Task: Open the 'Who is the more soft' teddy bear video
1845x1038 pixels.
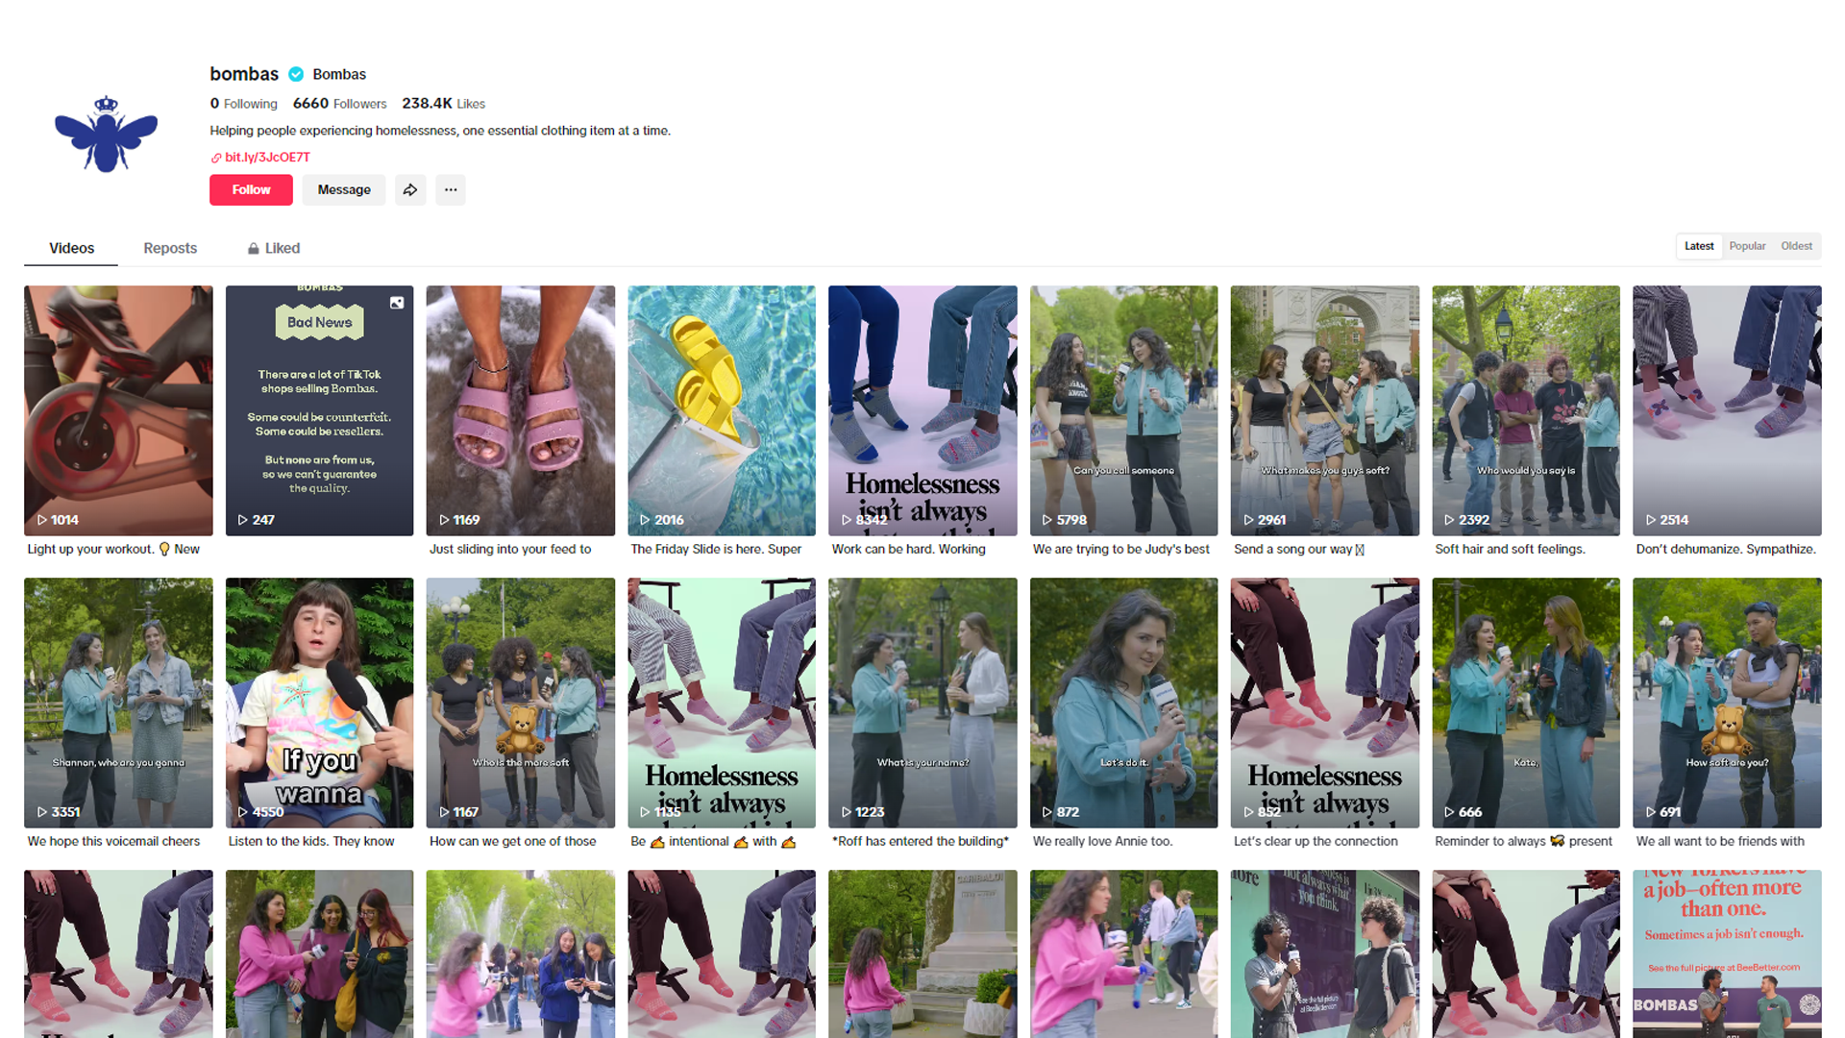Action: pyautogui.click(x=521, y=703)
